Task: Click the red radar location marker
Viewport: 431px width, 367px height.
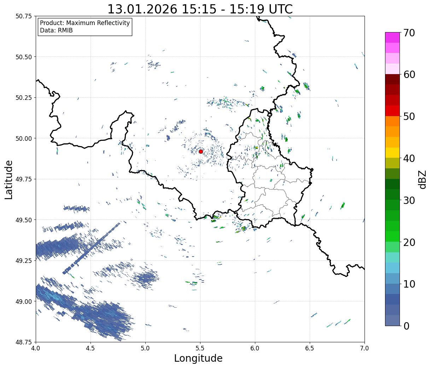Action: [201, 151]
